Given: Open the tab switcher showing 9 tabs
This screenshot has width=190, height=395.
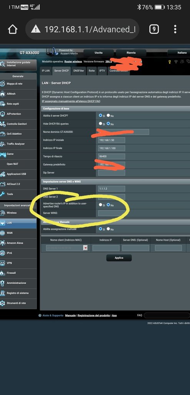Looking at the screenshot, I should pyautogui.click(x=154, y=29).
